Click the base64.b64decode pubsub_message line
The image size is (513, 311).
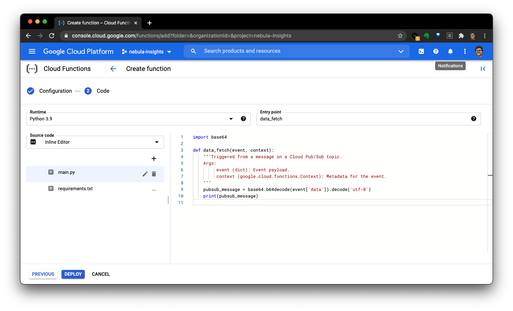[287, 190]
